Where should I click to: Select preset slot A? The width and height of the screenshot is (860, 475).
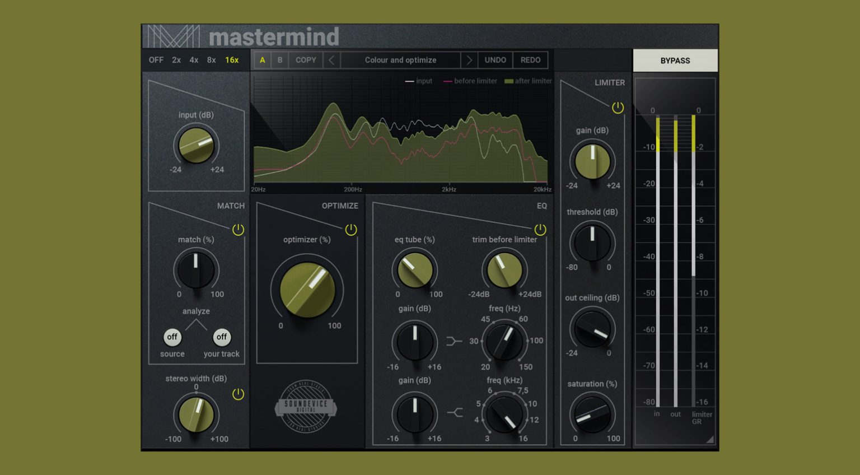click(262, 60)
